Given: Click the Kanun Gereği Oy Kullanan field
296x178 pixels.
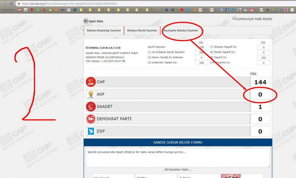Looking at the screenshot, I should click(x=201, y=58).
